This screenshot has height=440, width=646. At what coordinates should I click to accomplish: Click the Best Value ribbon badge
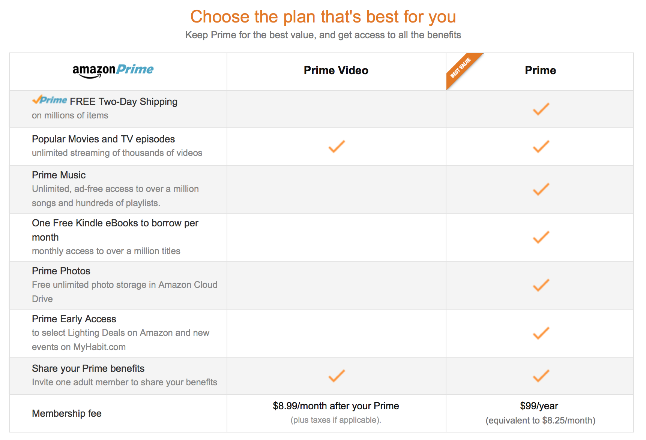pos(461,68)
